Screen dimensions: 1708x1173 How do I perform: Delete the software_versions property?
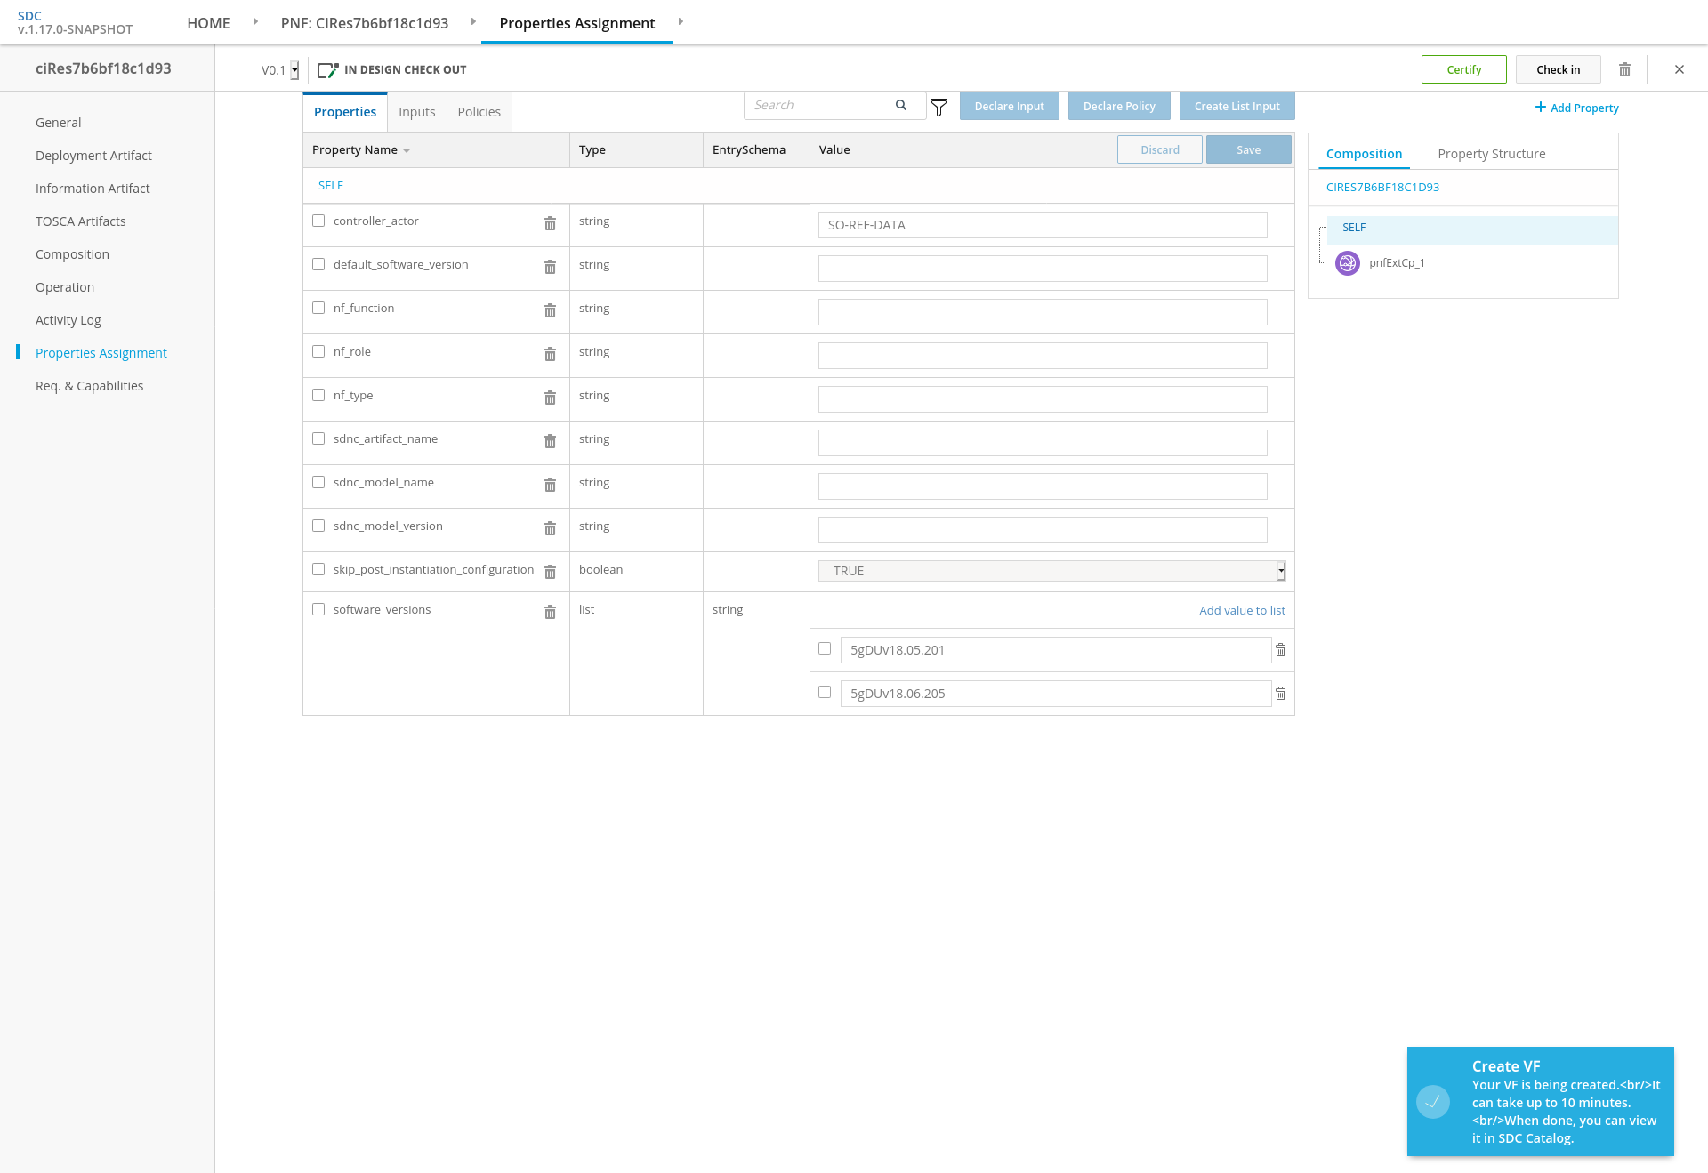pyautogui.click(x=550, y=612)
